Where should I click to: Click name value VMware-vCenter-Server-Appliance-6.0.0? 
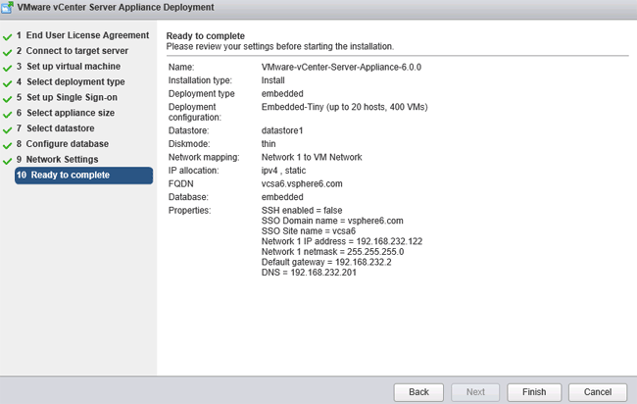(x=341, y=67)
